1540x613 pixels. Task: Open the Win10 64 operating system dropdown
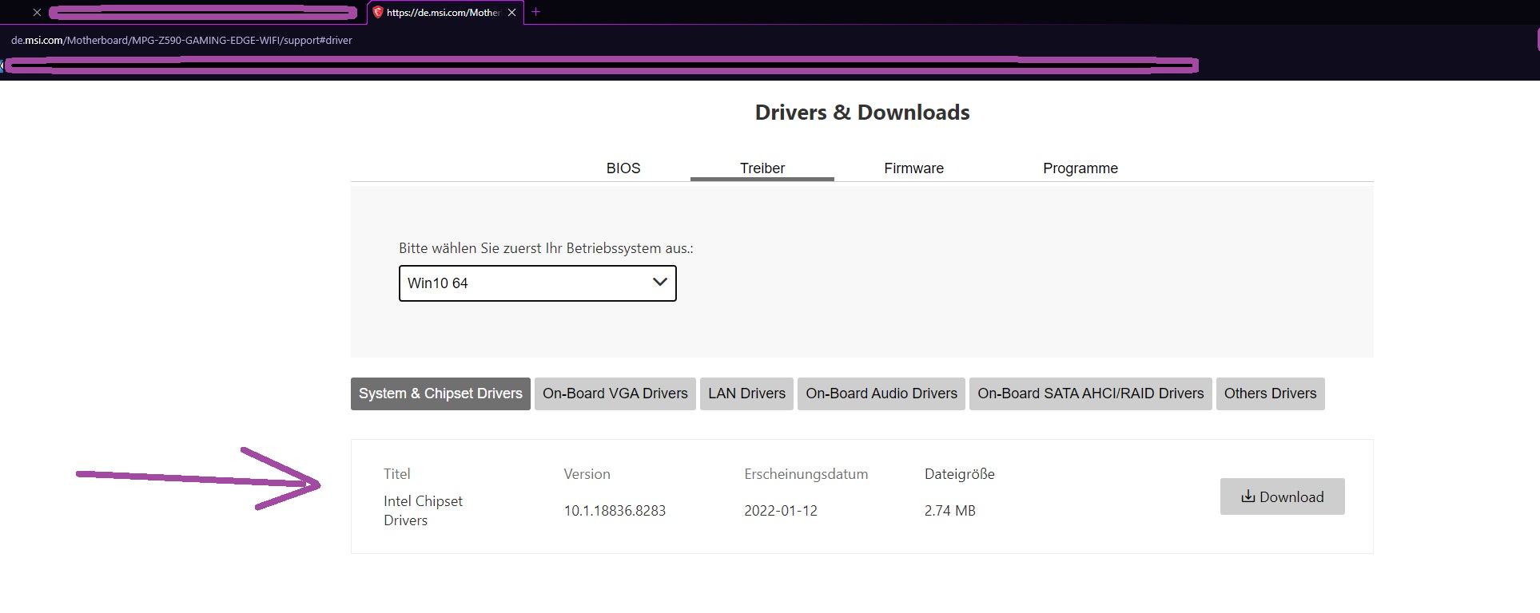point(538,283)
